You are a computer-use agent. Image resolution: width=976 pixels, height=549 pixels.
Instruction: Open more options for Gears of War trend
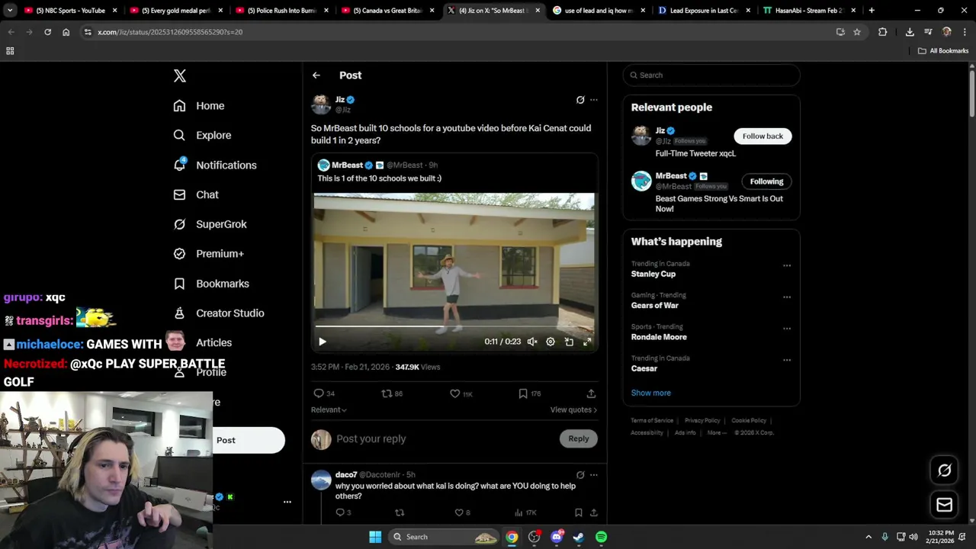pyautogui.click(x=787, y=297)
